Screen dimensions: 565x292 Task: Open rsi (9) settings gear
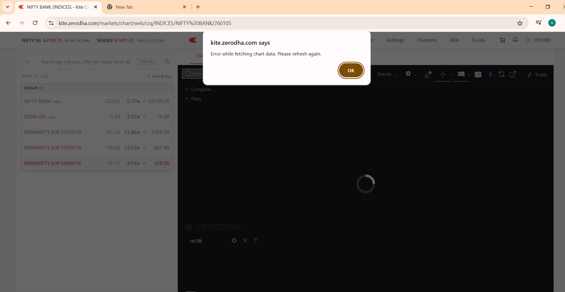click(234, 240)
